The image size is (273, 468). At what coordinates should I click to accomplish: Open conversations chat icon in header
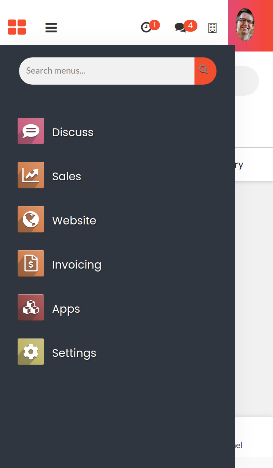click(x=180, y=28)
